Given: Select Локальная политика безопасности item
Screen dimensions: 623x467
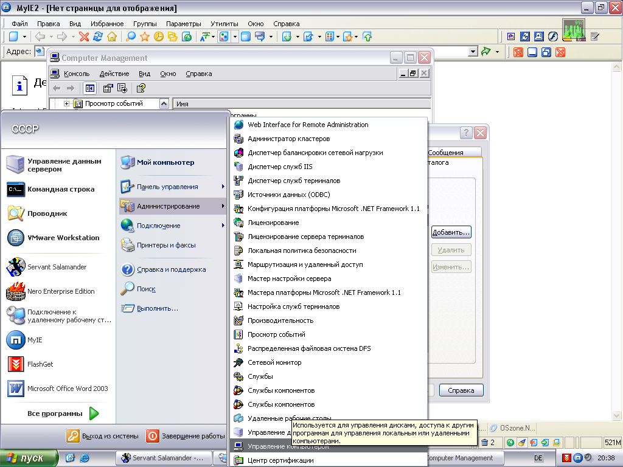Looking at the screenshot, I should point(329,251).
